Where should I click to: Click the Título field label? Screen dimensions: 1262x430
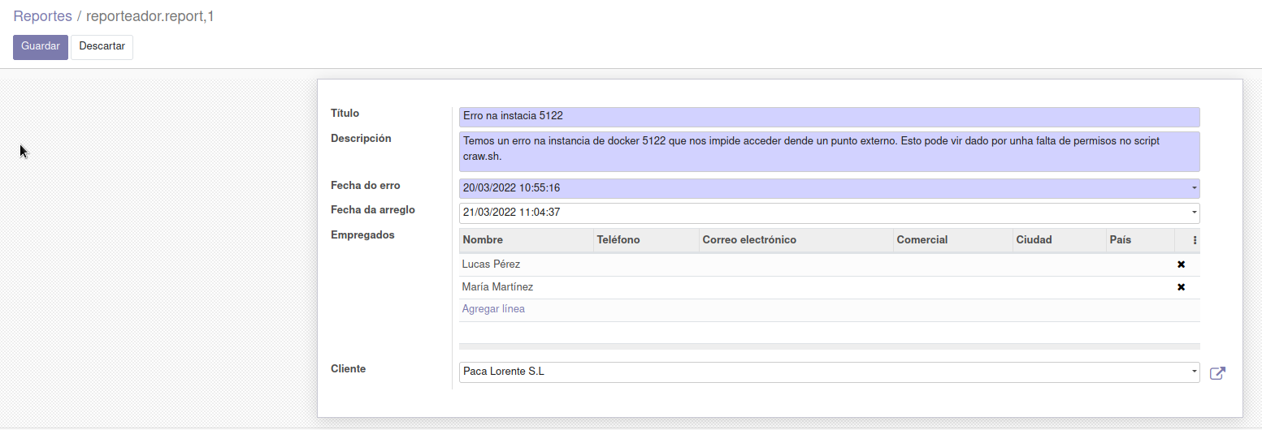coord(345,114)
